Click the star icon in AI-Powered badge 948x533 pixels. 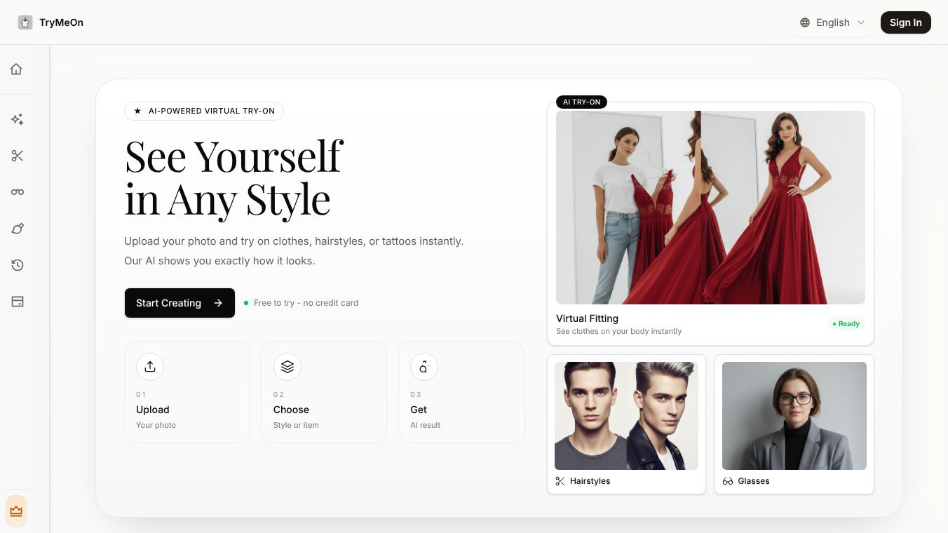137,111
